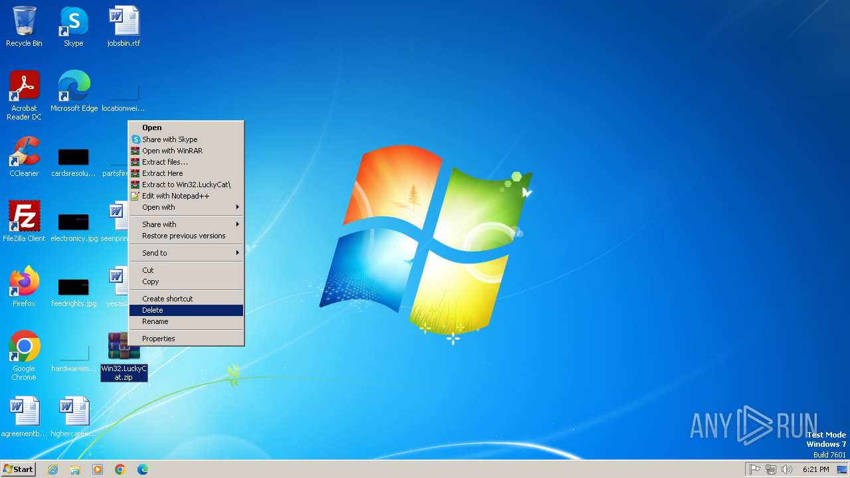Launch Chrome from the taskbar
The height and width of the screenshot is (478, 850).
(120, 469)
